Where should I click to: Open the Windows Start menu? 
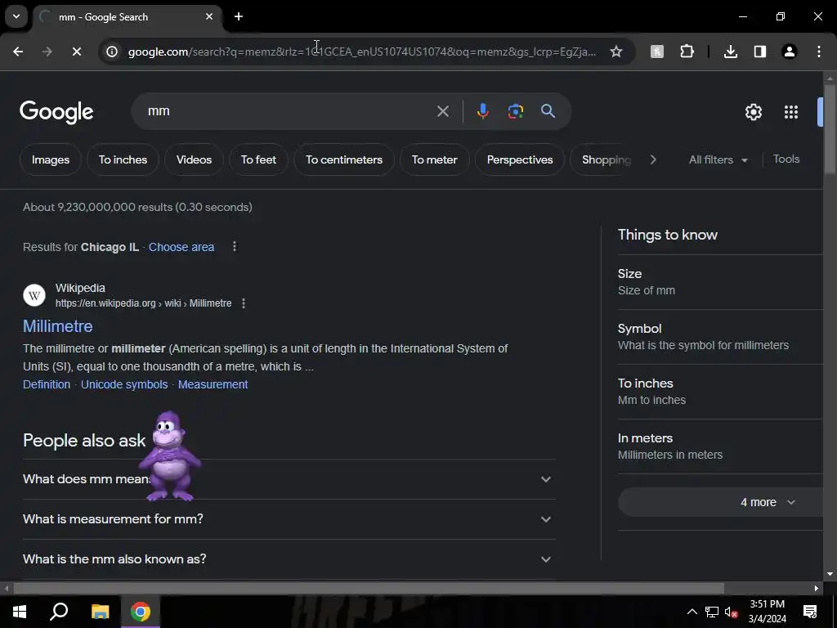[x=20, y=612]
